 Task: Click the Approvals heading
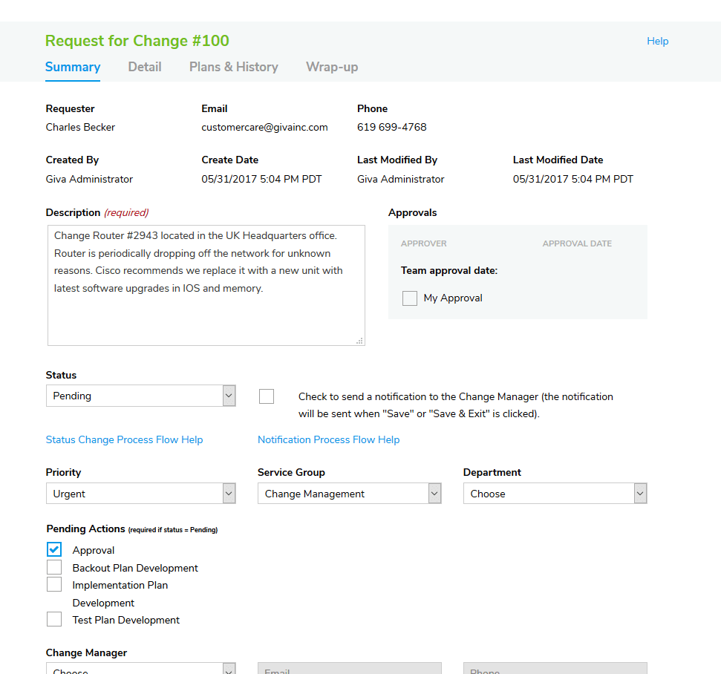pyautogui.click(x=412, y=213)
